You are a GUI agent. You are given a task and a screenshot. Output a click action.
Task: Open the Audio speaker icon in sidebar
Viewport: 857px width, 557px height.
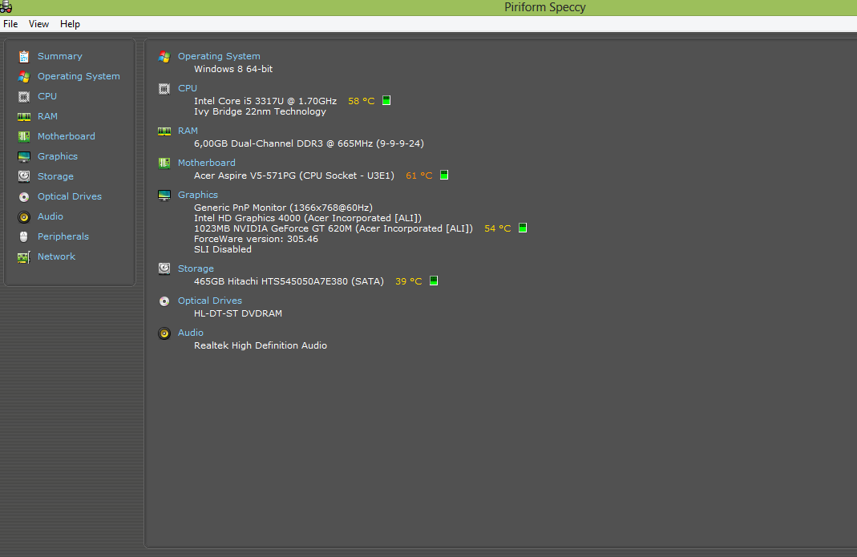point(24,216)
